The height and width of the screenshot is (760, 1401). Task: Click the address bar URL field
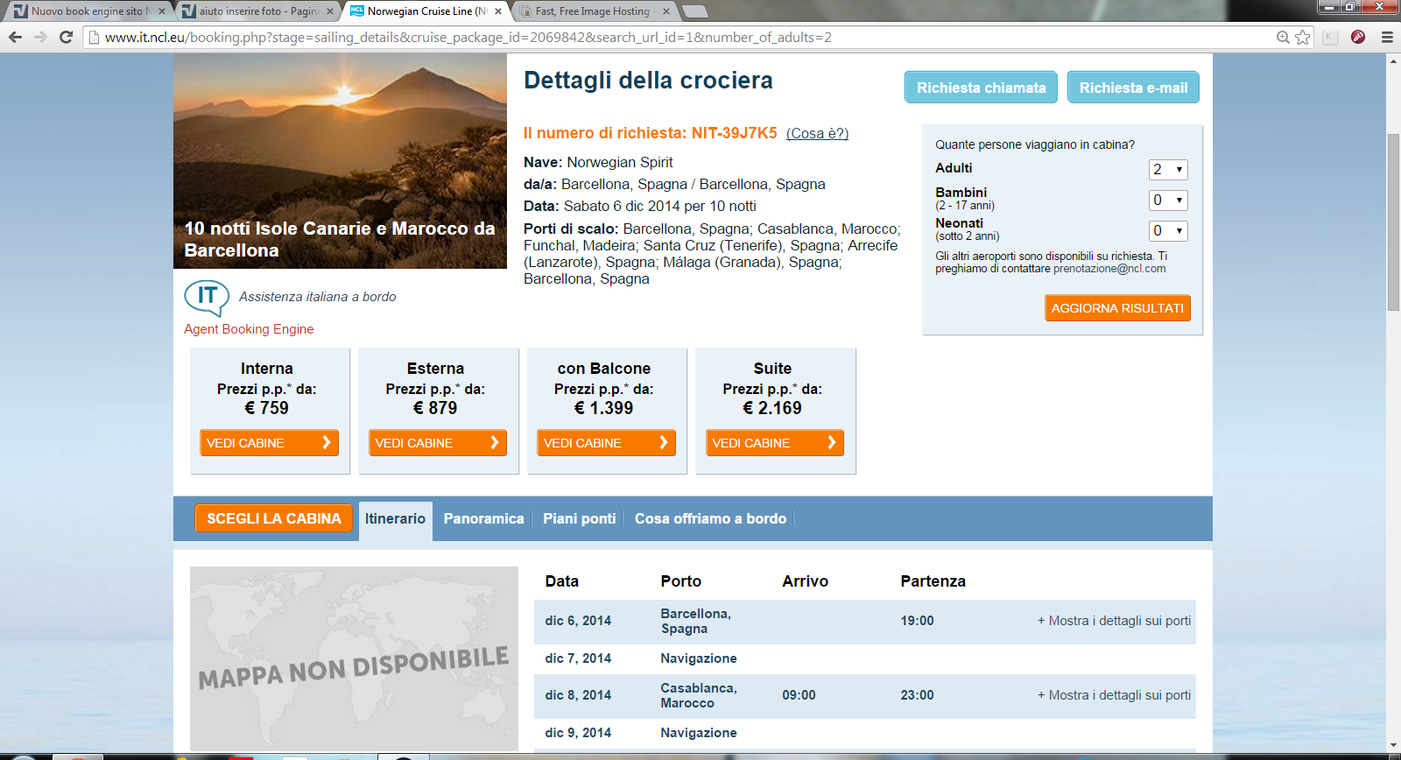point(683,37)
